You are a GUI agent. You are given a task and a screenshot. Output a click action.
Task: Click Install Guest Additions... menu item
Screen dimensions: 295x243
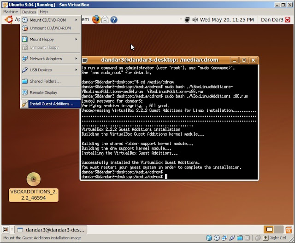[x=50, y=104]
